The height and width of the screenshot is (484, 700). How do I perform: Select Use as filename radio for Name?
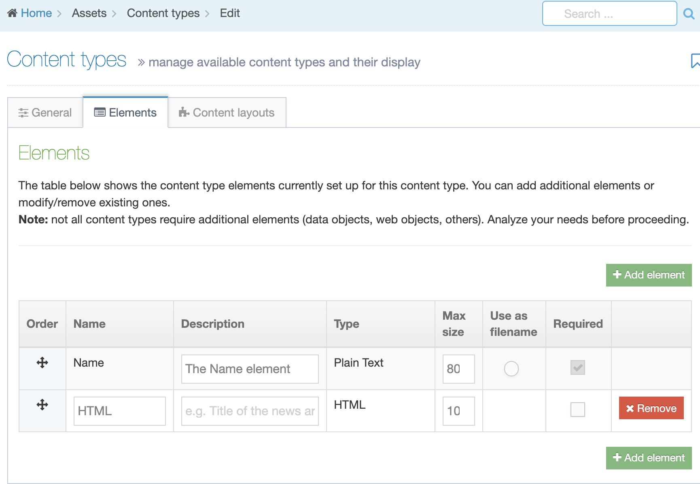pos(511,369)
